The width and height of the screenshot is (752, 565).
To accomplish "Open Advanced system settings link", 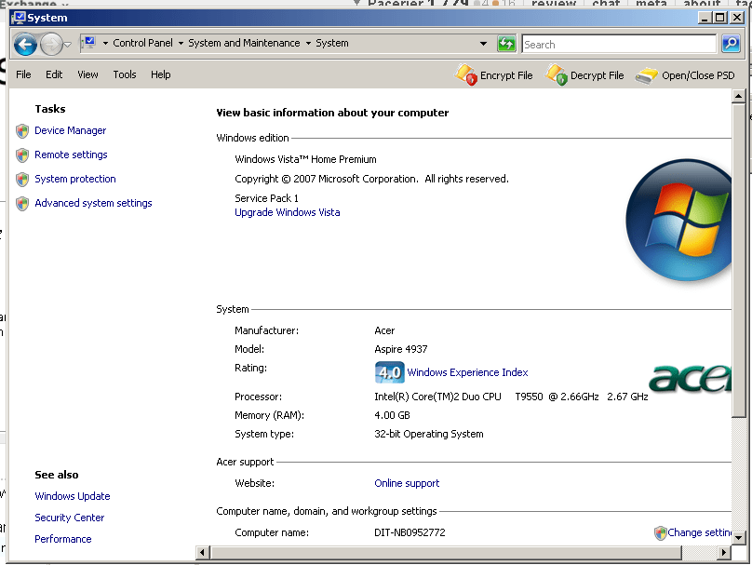I will (93, 203).
